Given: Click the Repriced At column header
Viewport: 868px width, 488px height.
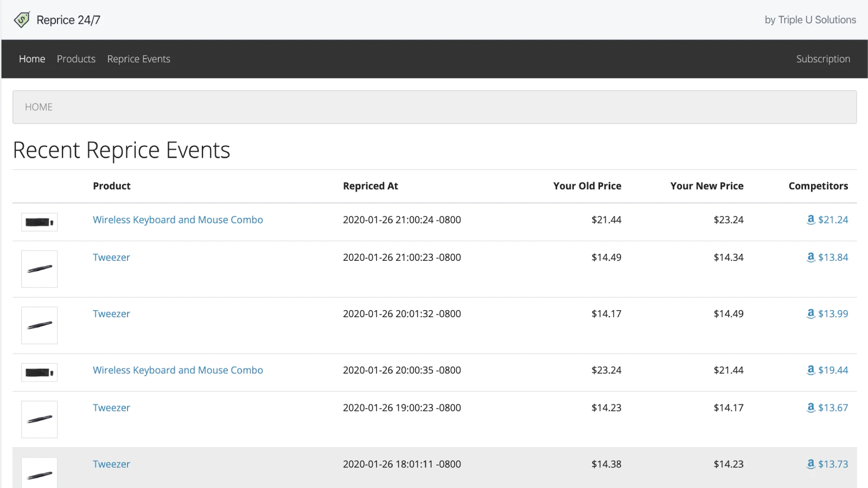Looking at the screenshot, I should click(x=371, y=186).
